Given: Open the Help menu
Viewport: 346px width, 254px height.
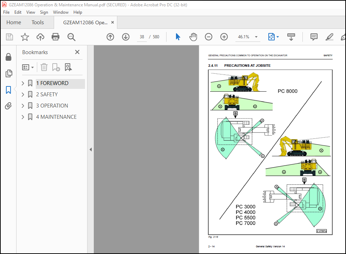Looking at the screenshot, I should [78, 12].
